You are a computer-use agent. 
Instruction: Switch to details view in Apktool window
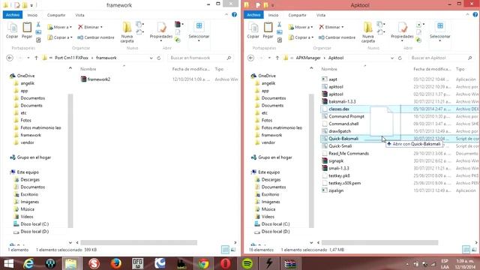click(x=466, y=250)
